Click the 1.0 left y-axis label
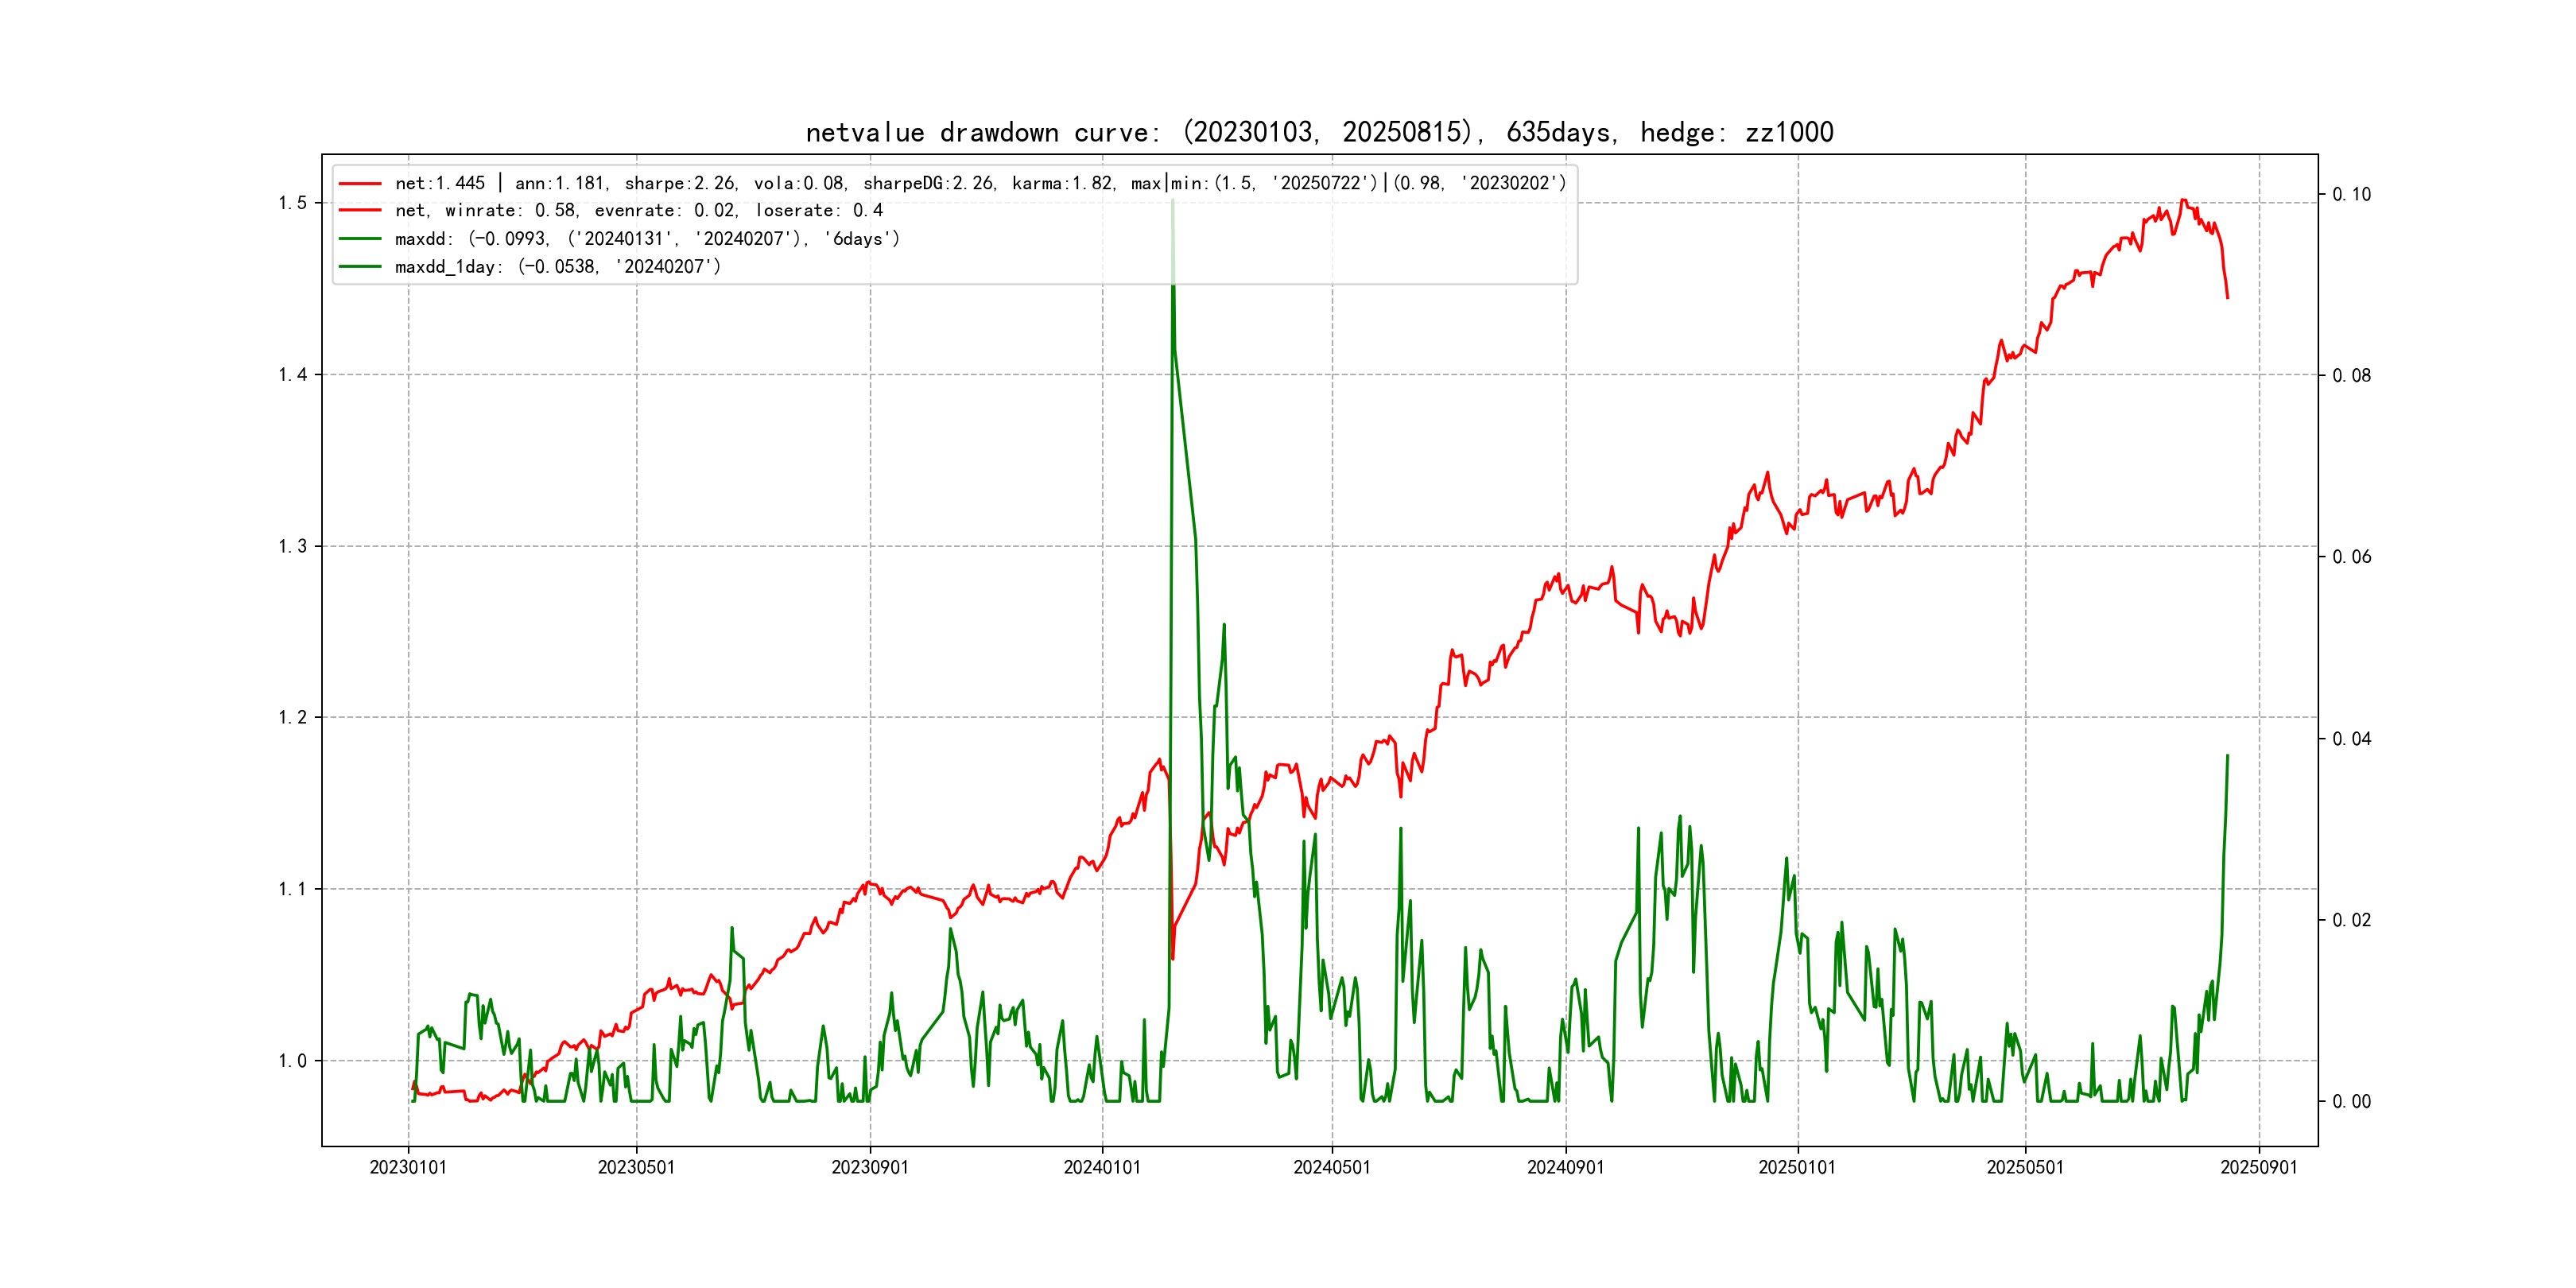The image size is (2576, 1288). tap(293, 1061)
